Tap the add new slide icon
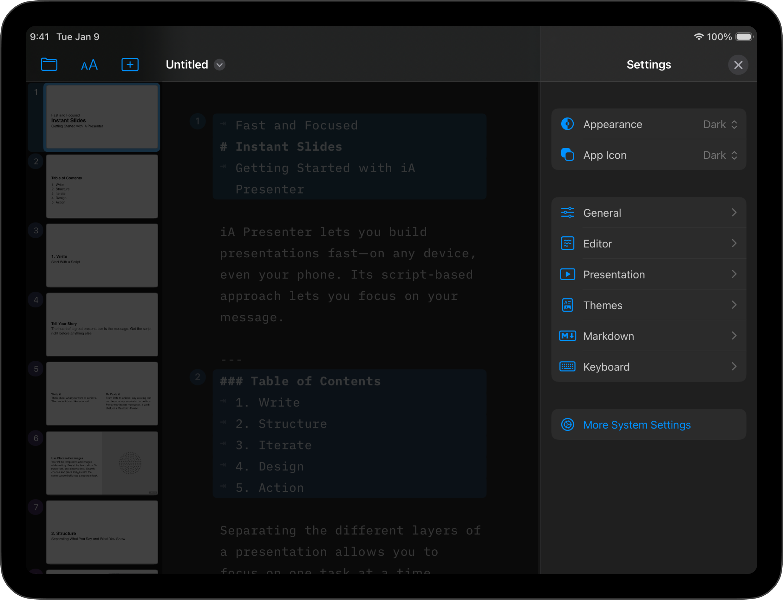Viewport: 783px width, 600px height. (x=130, y=65)
